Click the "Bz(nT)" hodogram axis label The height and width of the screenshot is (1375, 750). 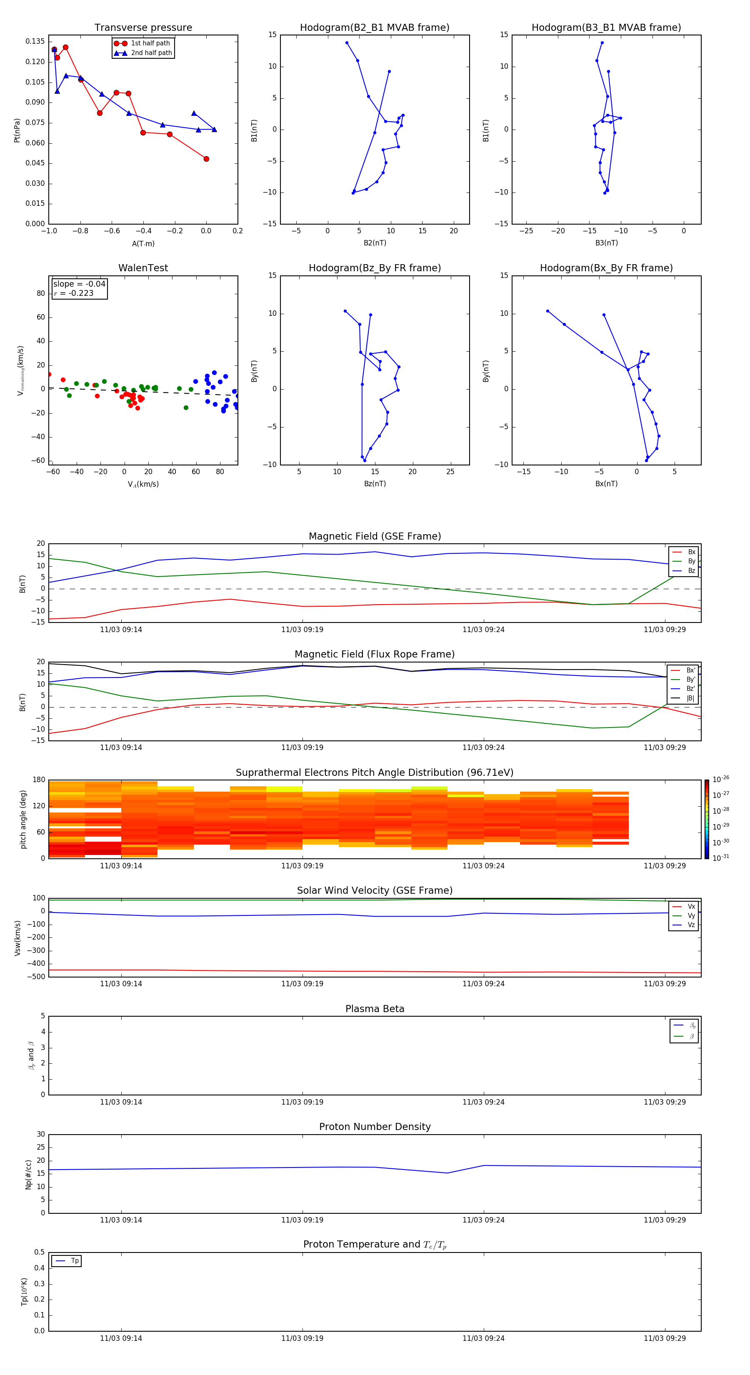point(375,484)
